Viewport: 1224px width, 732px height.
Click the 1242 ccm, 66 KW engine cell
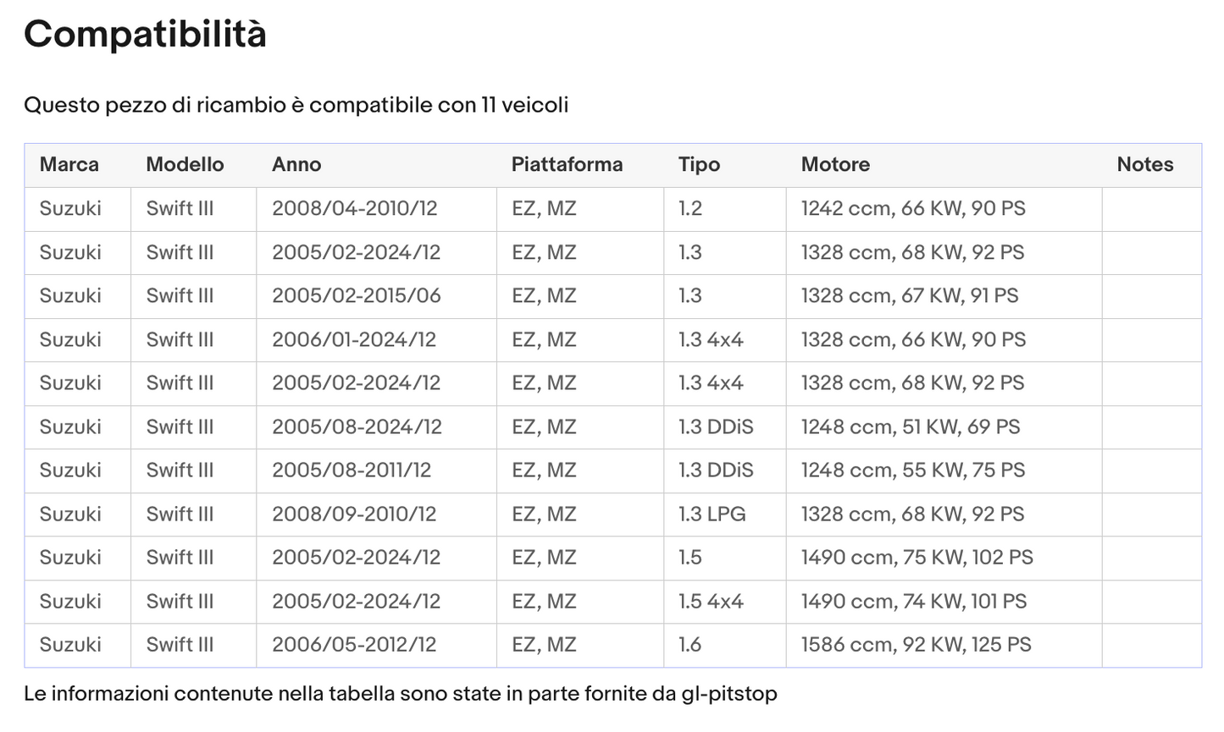[913, 209]
